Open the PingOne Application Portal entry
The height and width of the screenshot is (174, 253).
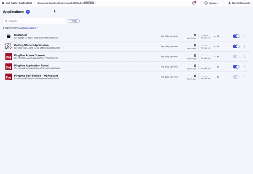31,65
